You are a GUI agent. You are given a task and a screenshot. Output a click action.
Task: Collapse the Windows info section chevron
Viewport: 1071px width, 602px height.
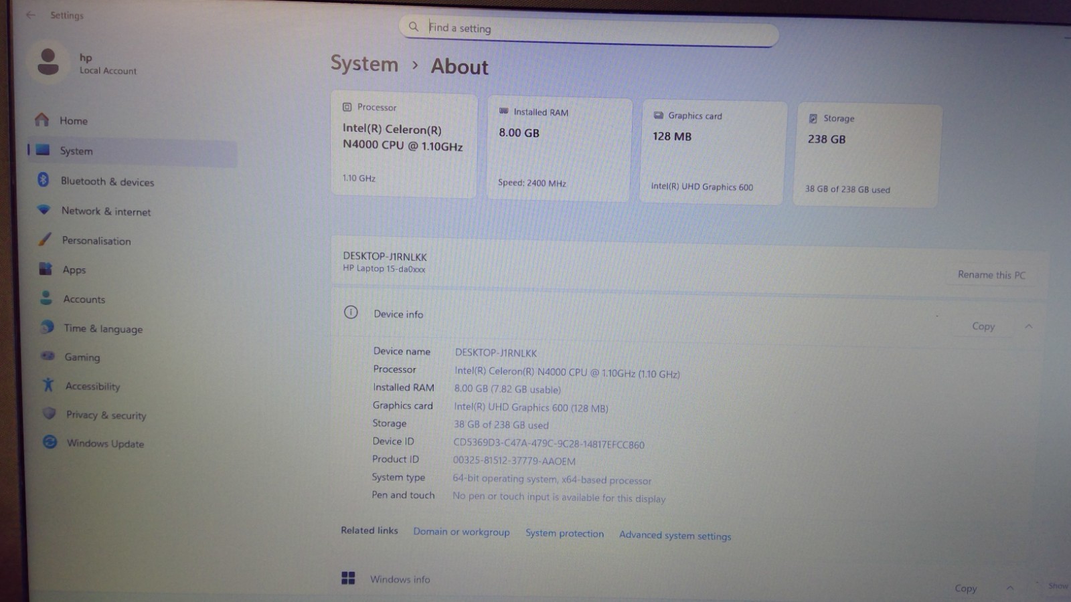[x=1009, y=588]
